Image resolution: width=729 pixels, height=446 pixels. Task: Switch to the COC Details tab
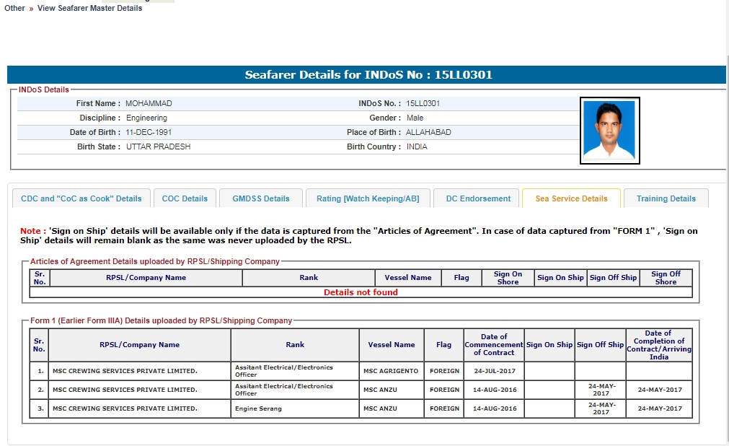pyautogui.click(x=185, y=198)
